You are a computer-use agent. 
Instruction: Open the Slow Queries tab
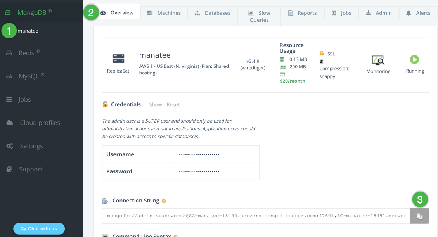[x=259, y=16]
